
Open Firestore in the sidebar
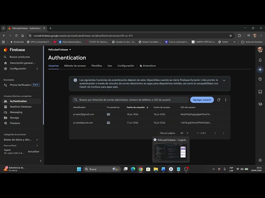(15, 123)
